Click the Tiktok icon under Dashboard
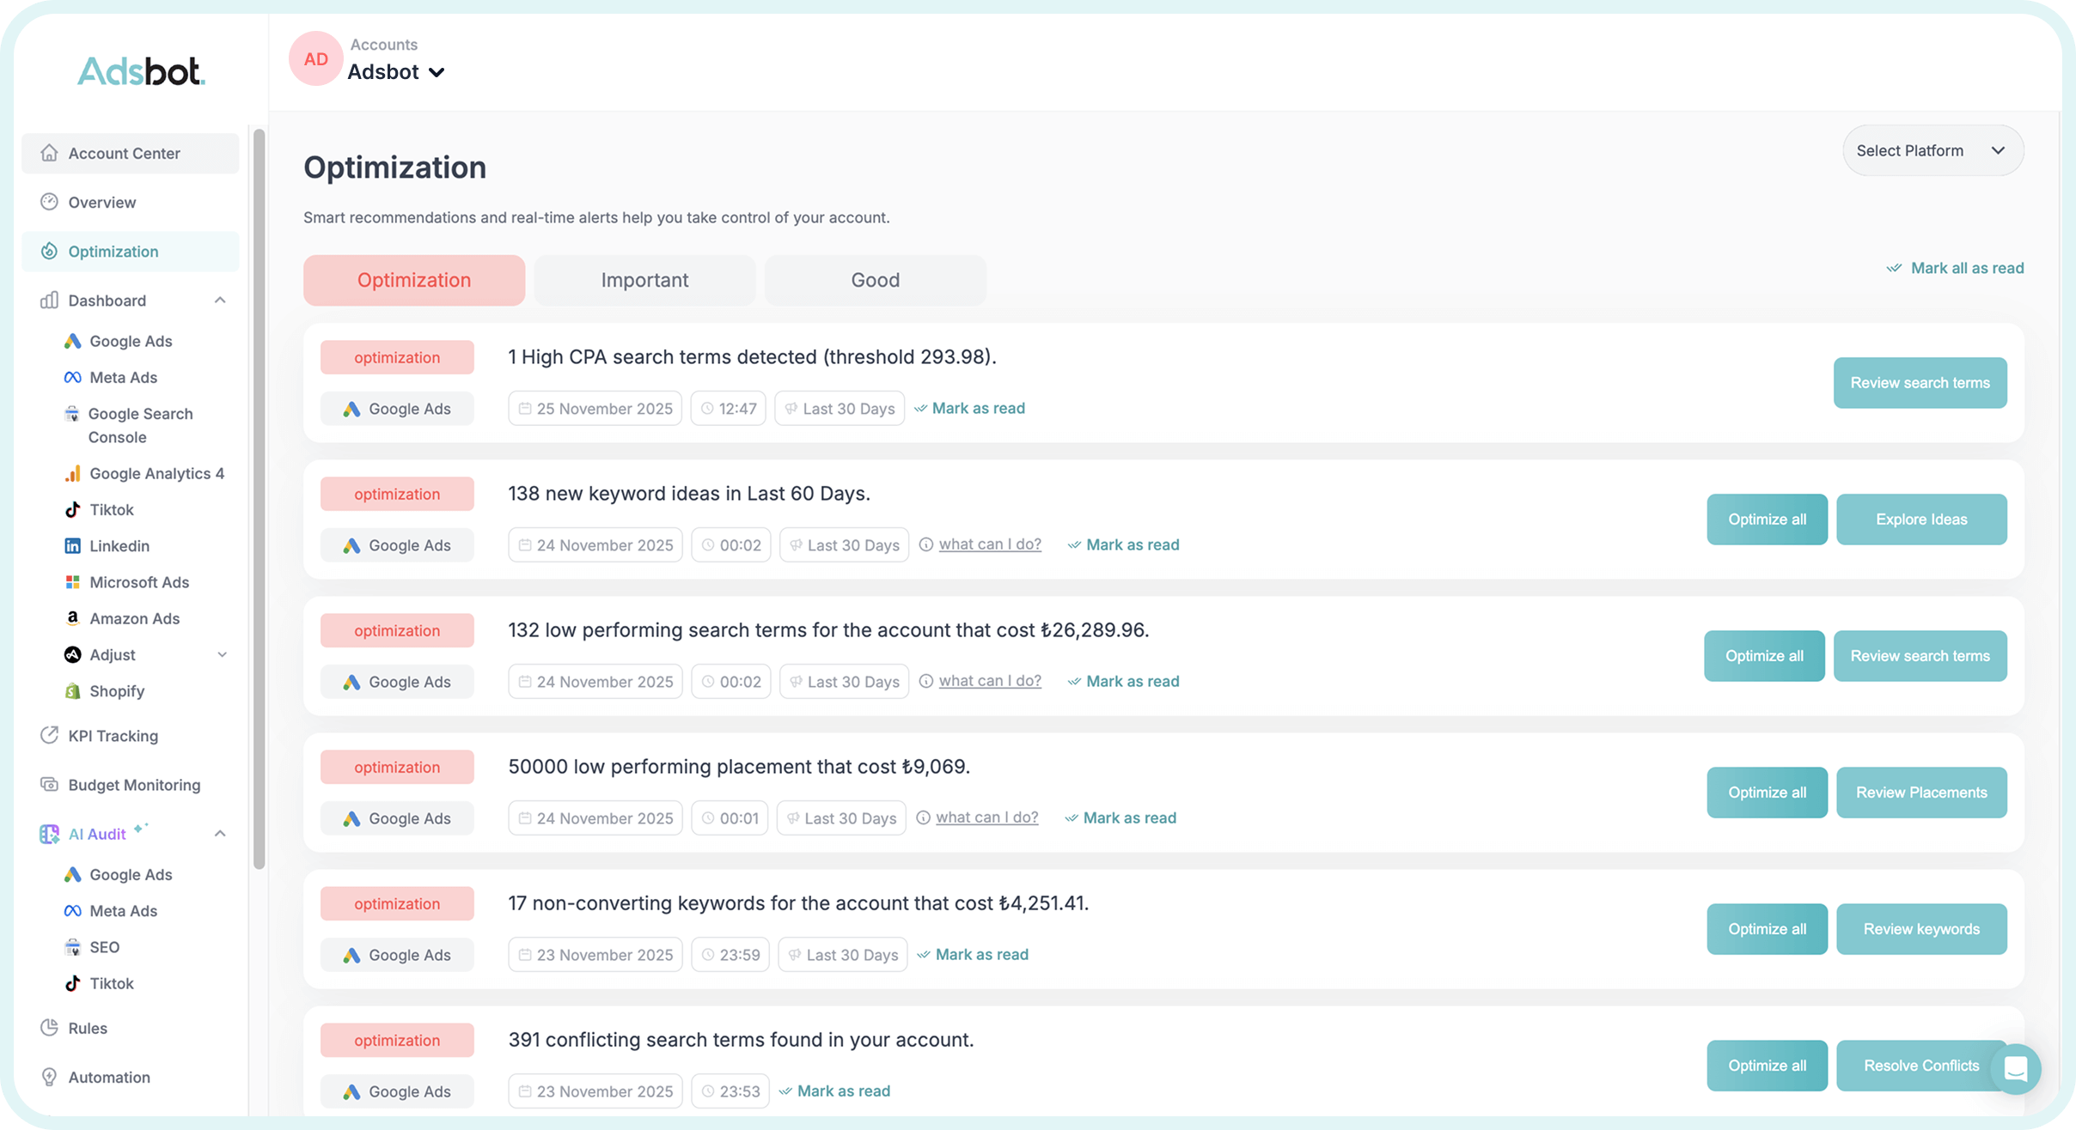This screenshot has width=2076, height=1130. (x=73, y=510)
